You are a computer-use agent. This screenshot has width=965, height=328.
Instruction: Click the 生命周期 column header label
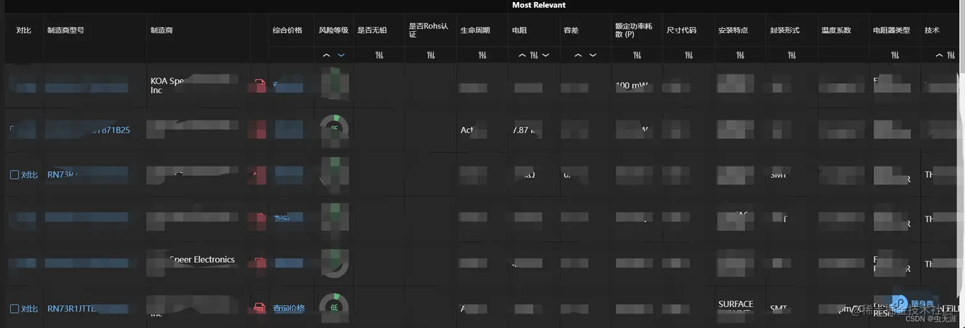[x=475, y=30]
